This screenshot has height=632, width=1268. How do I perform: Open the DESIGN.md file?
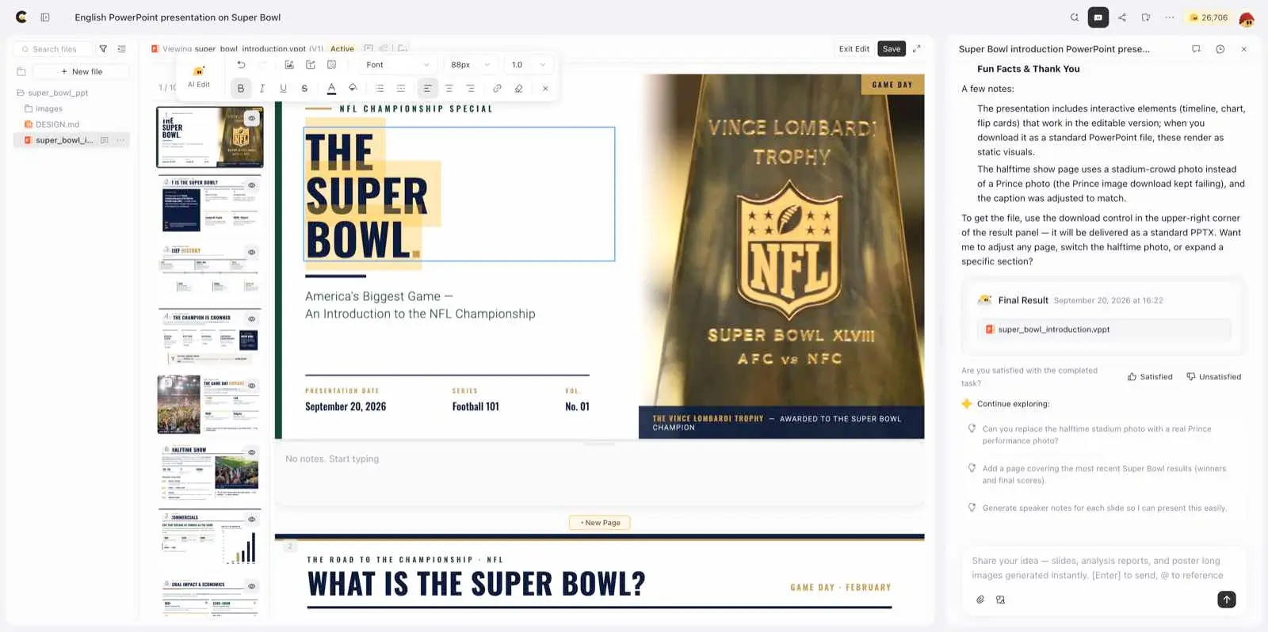pos(52,124)
